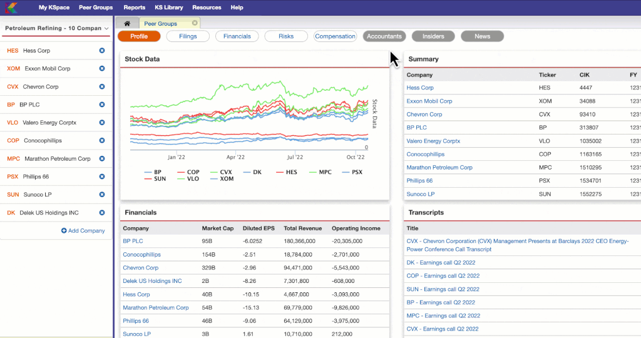641x338 pixels.
Task: Click market cap value 329B for Chevron
Action: pyautogui.click(x=208, y=268)
